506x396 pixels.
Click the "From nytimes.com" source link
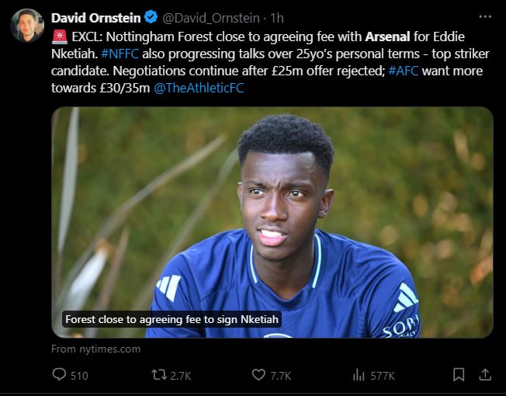[x=96, y=349]
